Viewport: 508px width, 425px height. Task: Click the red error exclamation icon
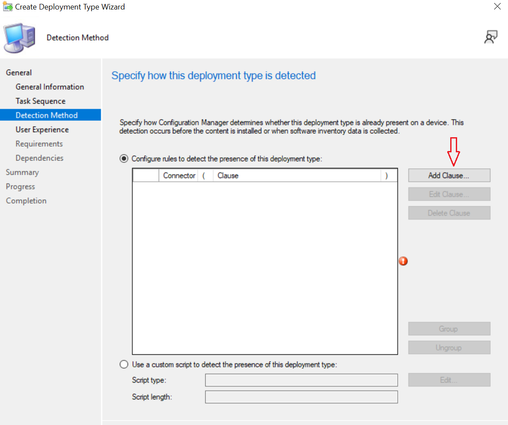(403, 261)
